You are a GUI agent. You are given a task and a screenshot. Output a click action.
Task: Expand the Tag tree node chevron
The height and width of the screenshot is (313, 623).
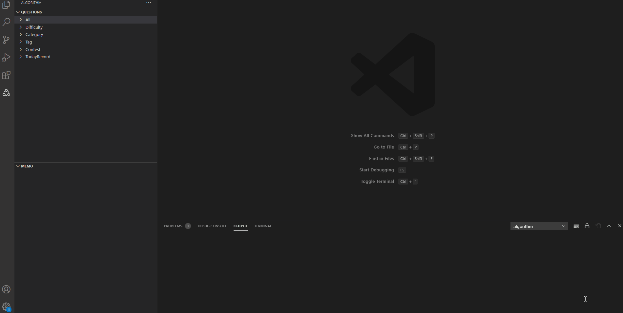[x=21, y=42]
